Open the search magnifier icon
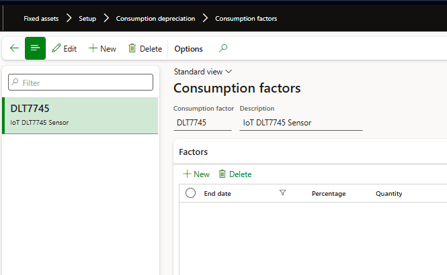 tap(223, 48)
